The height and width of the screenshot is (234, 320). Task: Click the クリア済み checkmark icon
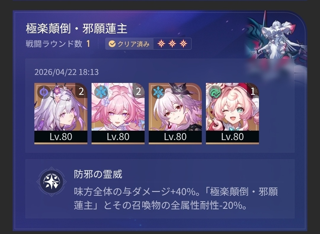click(x=112, y=44)
